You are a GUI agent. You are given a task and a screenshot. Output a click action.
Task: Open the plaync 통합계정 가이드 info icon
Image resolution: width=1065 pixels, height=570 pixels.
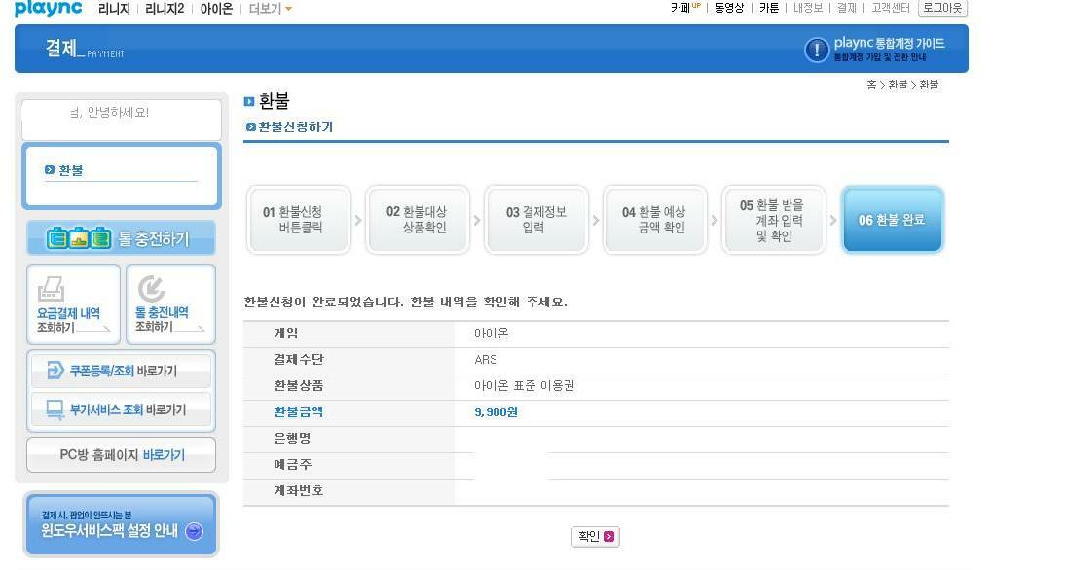tap(817, 50)
